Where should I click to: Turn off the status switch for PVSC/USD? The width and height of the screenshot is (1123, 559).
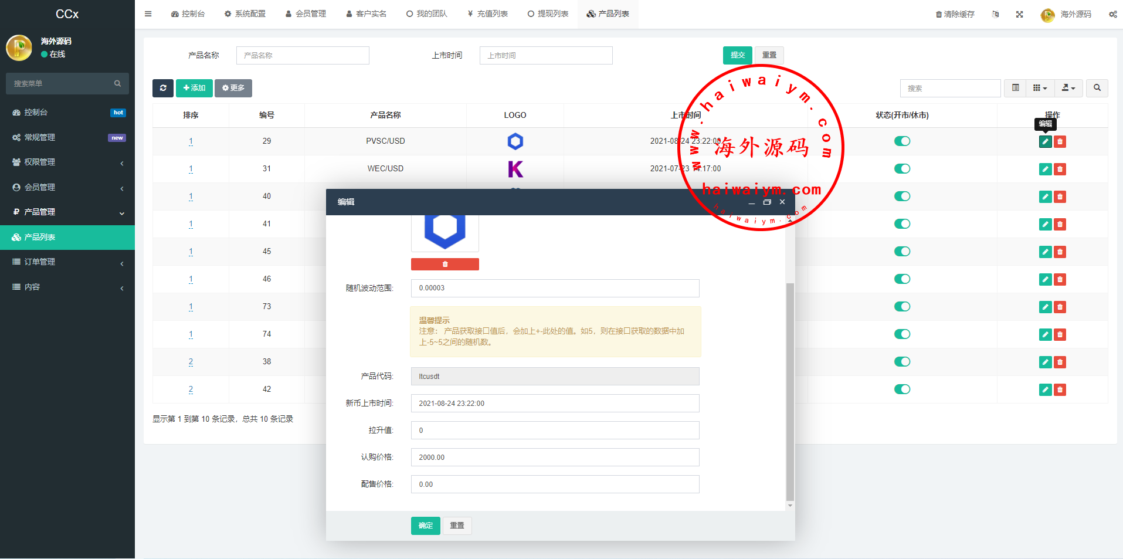[902, 141]
